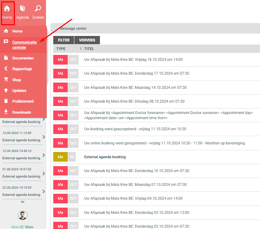This screenshot has height=229, width=260.
Task: Open message Vrijdag 04.10.2024 om 14:00
Action: click(x=133, y=199)
